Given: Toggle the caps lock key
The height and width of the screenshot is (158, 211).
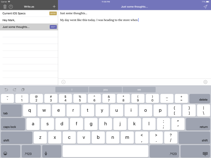Looking at the screenshot, I should pos(13,124).
